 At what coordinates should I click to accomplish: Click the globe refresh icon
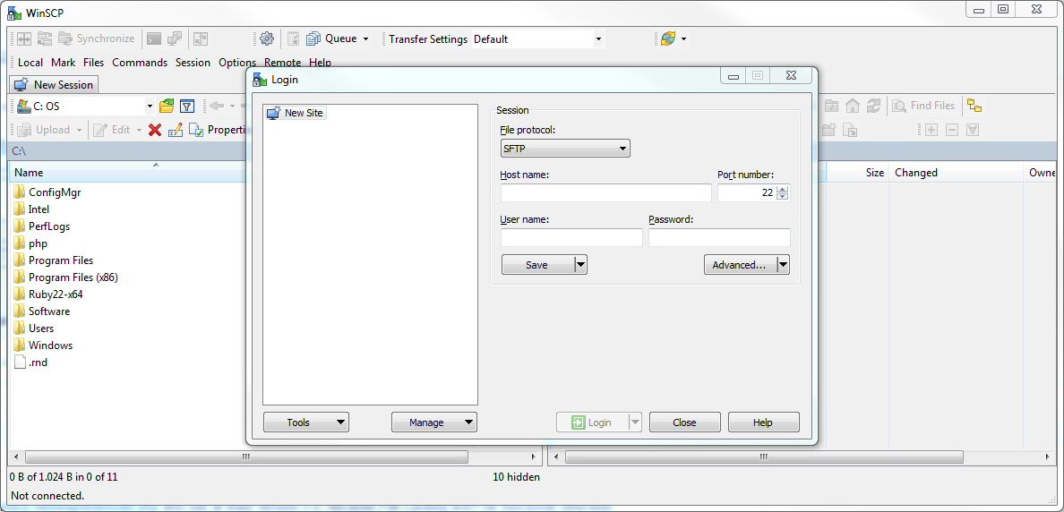click(x=667, y=38)
